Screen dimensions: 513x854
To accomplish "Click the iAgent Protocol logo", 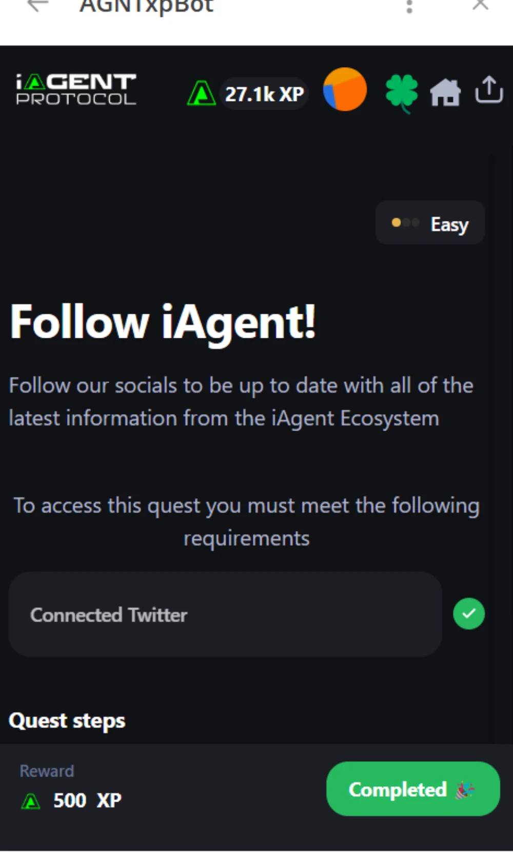I will (x=76, y=89).
